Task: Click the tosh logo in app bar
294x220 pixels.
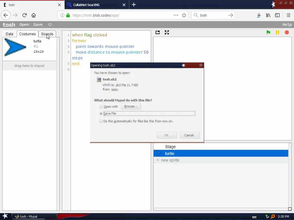Action: 9,25
